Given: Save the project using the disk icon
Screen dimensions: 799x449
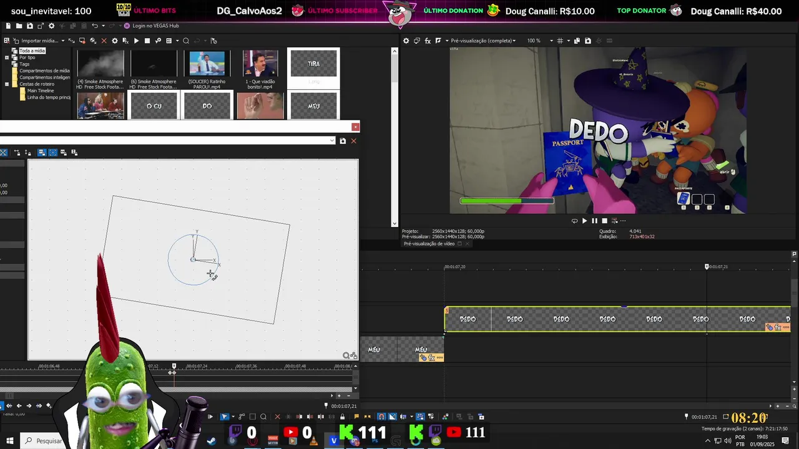Looking at the screenshot, I should pyautogui.click(x=29, y=26).
